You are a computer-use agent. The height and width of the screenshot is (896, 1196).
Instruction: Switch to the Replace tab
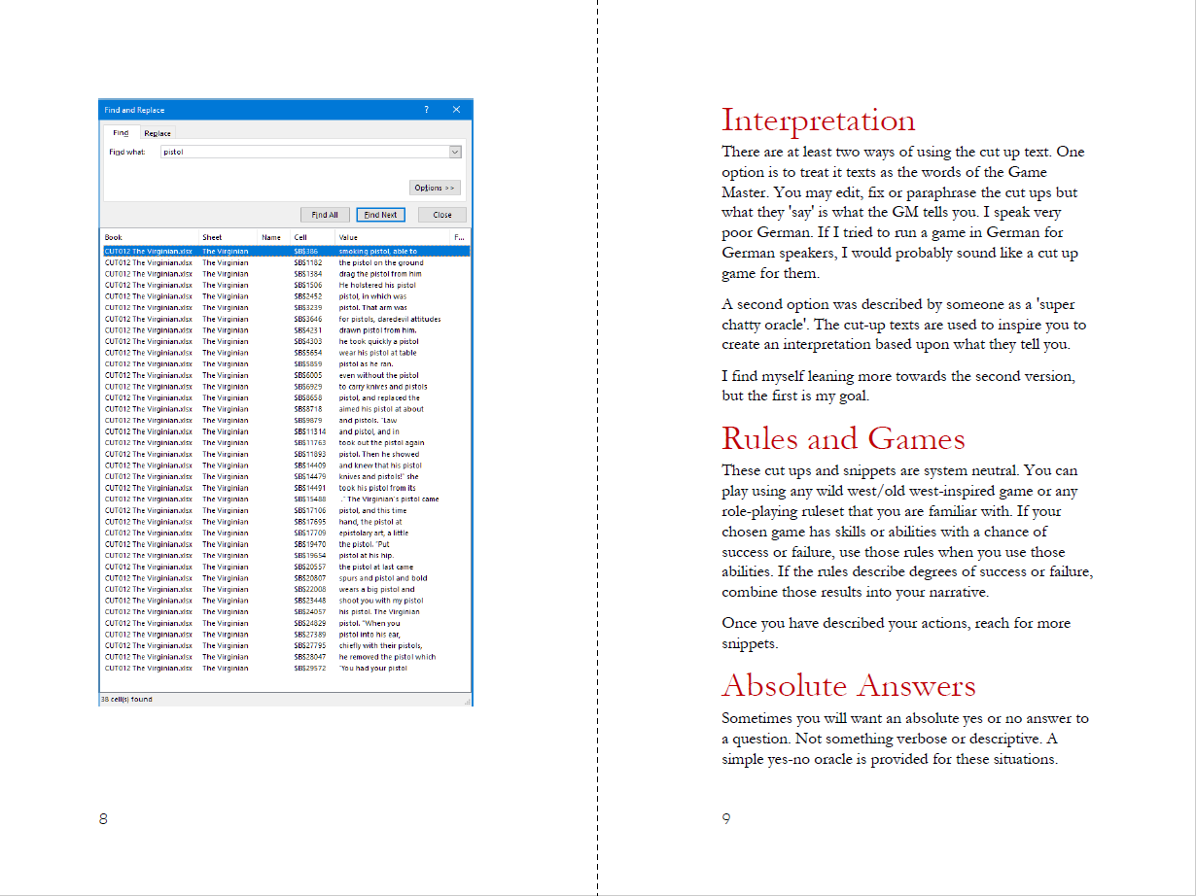coord(158,133)
